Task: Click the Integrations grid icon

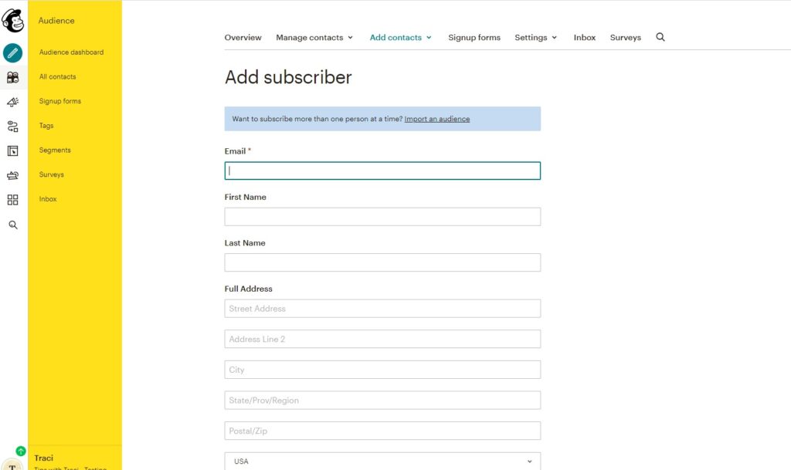Action: [12, 199]
